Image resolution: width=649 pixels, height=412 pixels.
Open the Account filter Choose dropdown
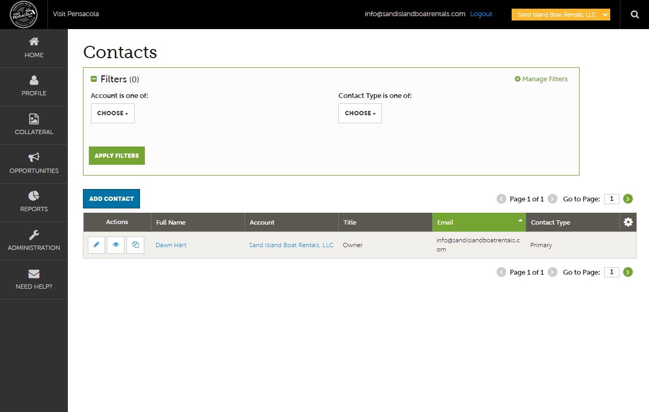pos(113,113)
